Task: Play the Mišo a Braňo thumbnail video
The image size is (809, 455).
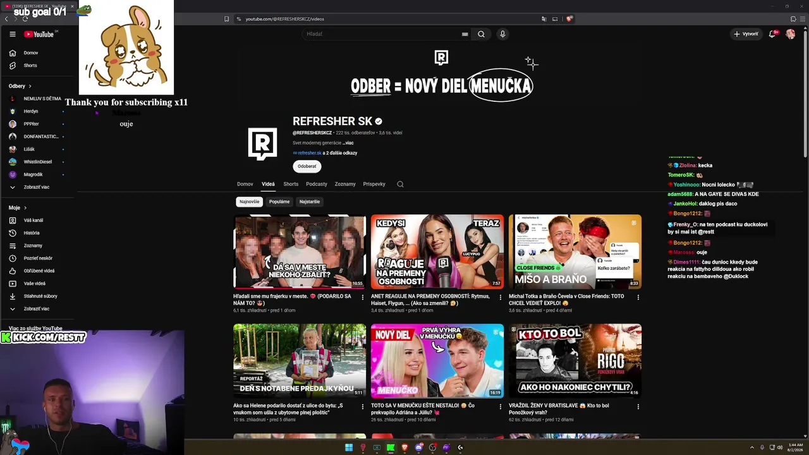Action: (575, 252)
